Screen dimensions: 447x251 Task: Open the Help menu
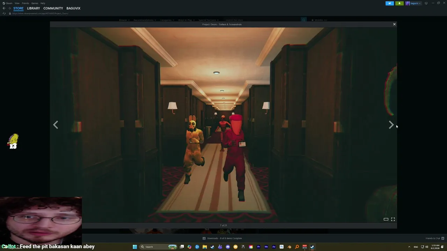point(43,3)
